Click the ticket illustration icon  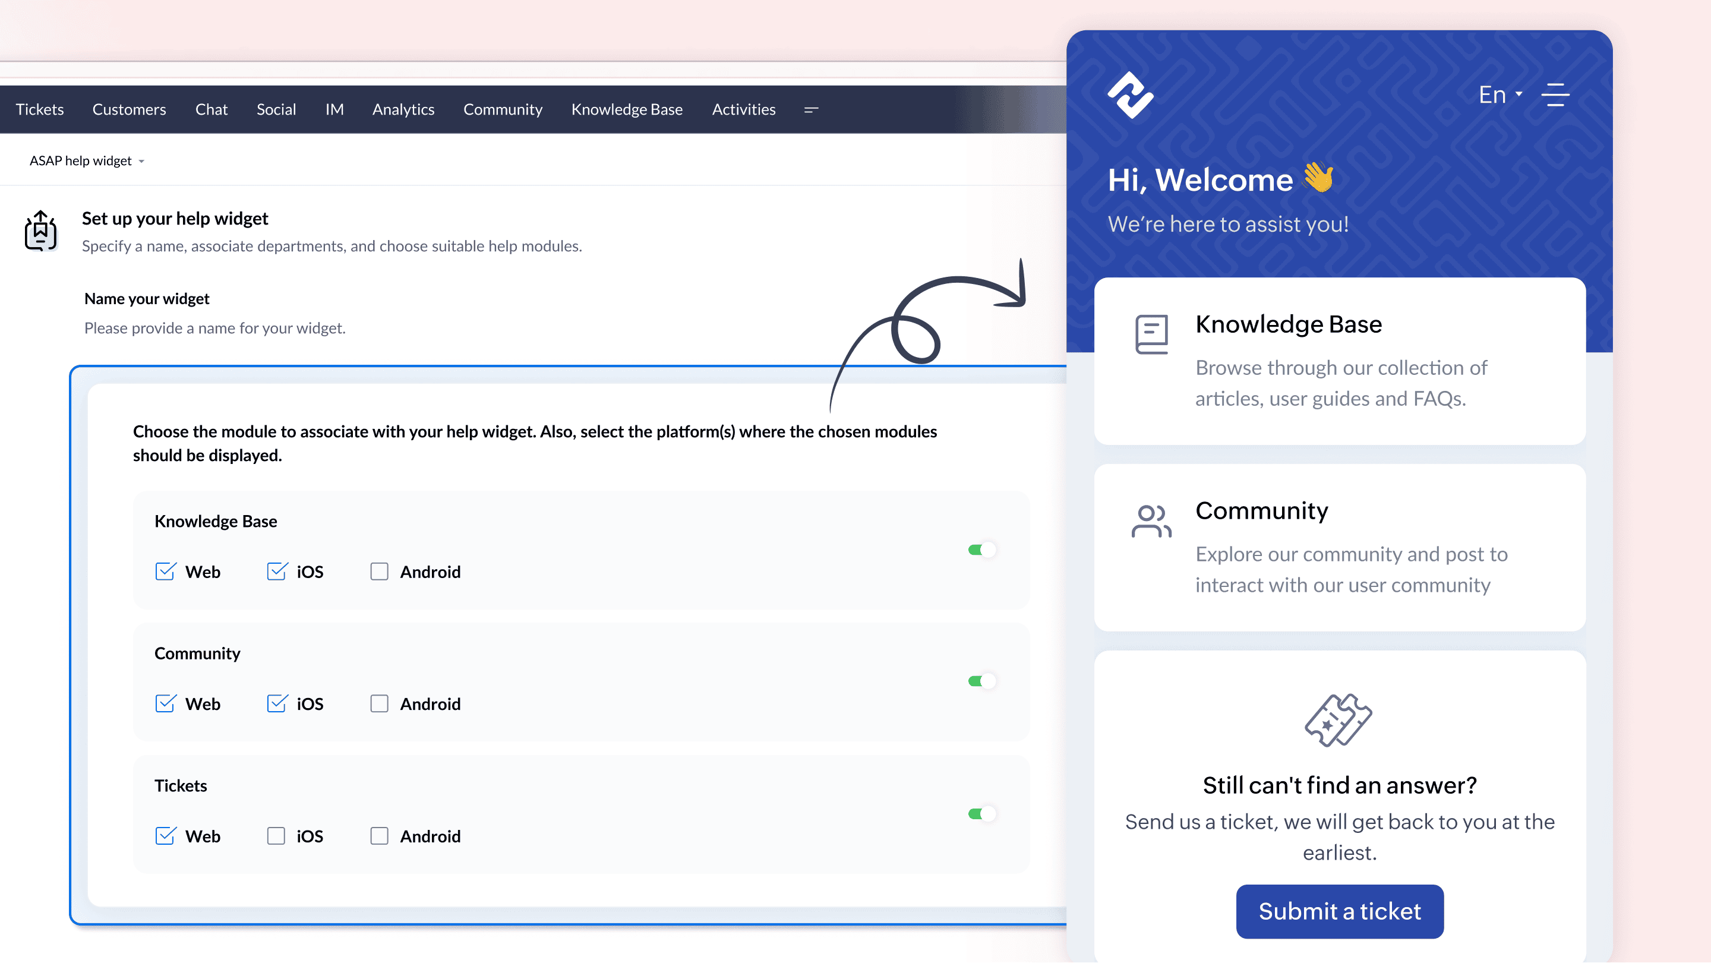tap(1339, 721)
